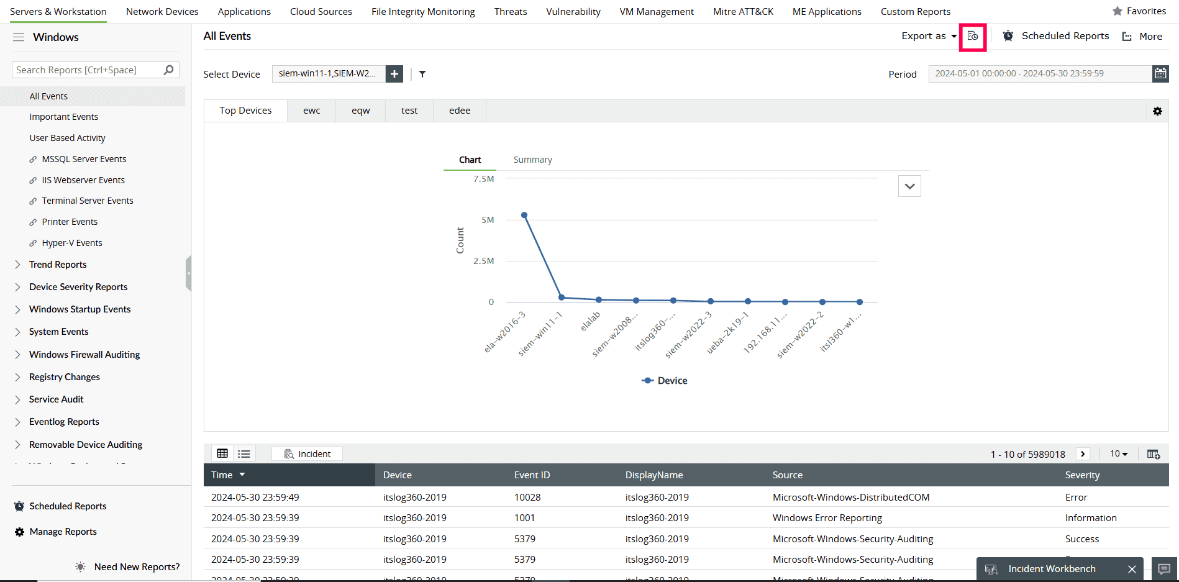Click the add-column icon on the table right
The width and height of the screenshot is (1179, 582).
(x=1154, y=454)
